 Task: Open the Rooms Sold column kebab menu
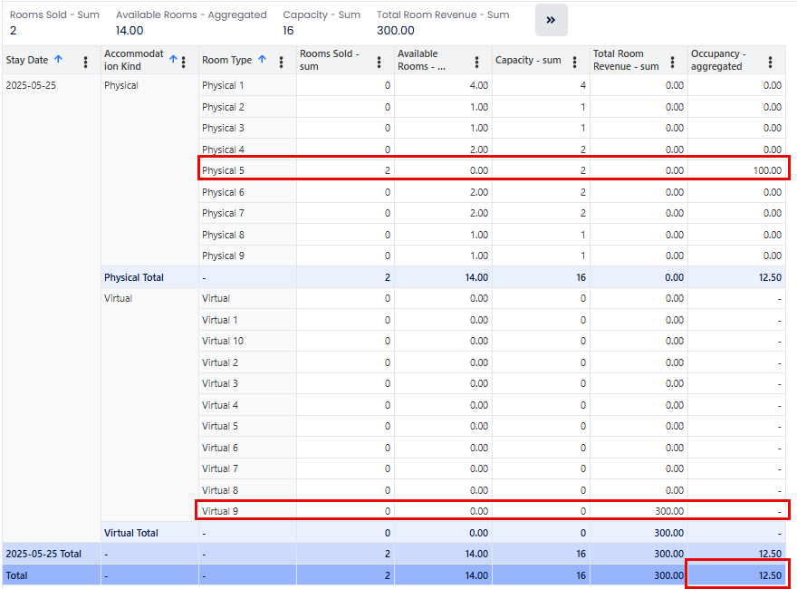pyautogui.click(x=379, y=62)
